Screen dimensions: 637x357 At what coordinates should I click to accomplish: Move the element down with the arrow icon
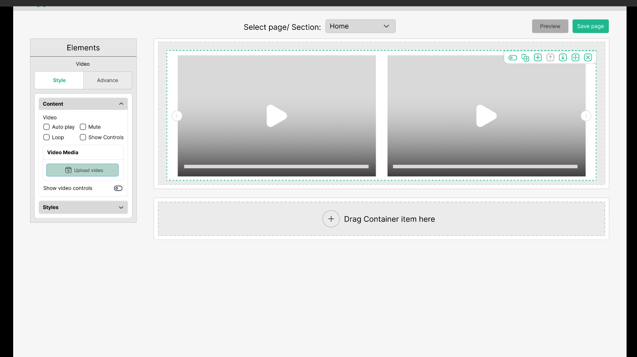tap(562, 57)
